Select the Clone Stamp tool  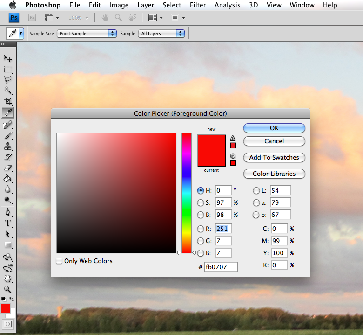[7, 147]
